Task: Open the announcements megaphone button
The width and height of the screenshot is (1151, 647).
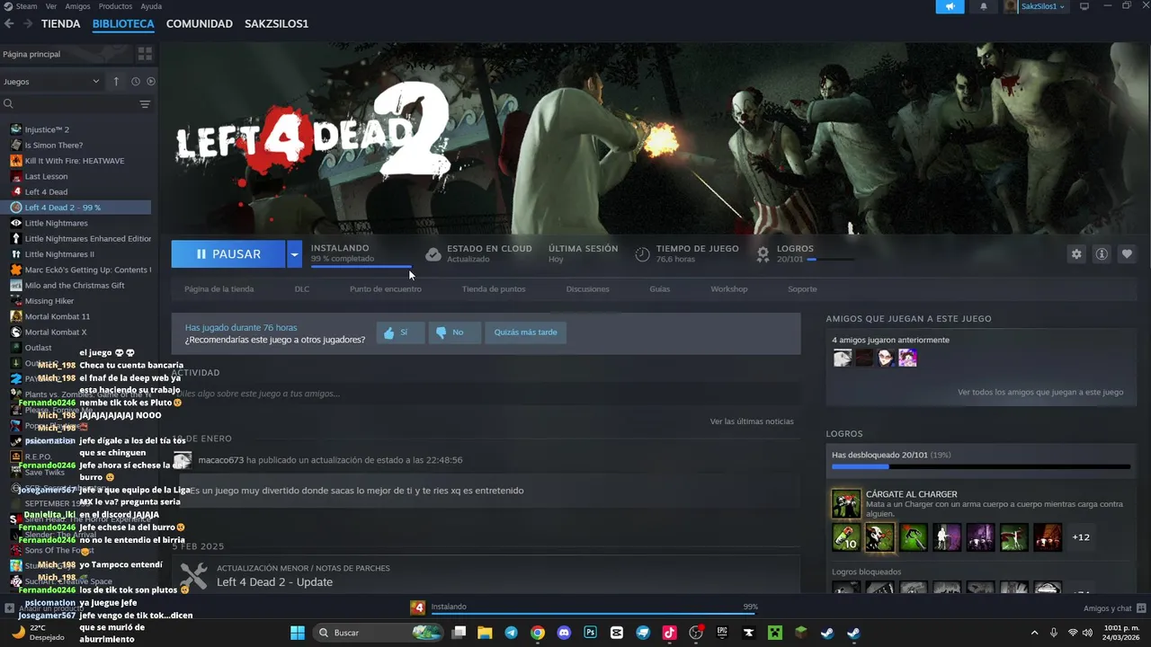Action: pyautogui.click(x=950, y=6)
